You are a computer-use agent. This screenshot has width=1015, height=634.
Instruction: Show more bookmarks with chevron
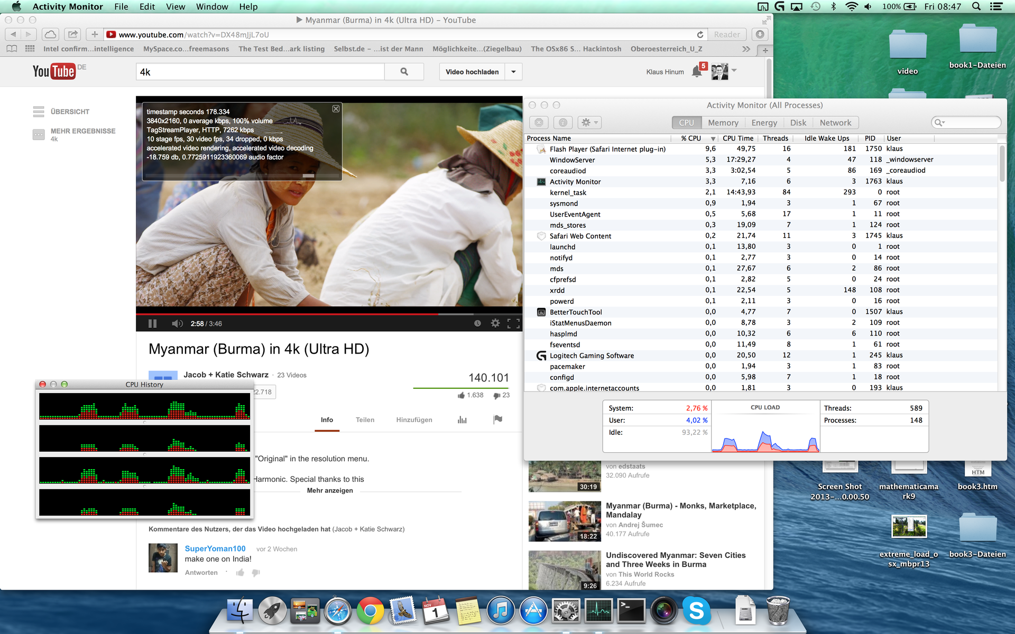point(746,49)
